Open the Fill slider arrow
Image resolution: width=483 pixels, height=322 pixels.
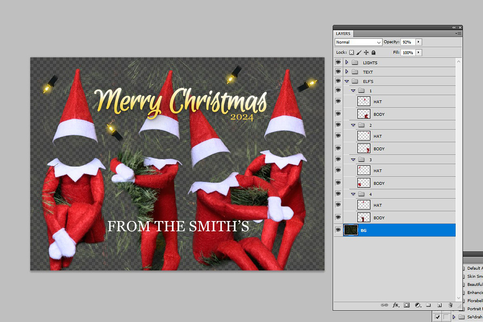coord(419,53)
